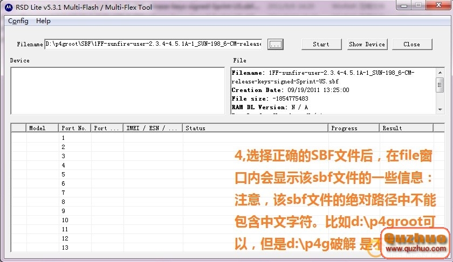Select port row number 10

(228, 220)
